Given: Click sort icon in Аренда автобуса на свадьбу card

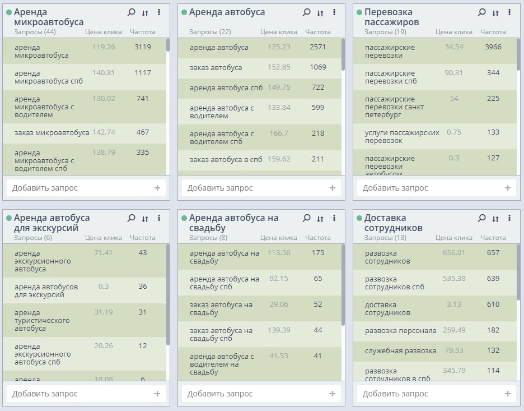Looking at the screenshot, I should coord(320,219).
